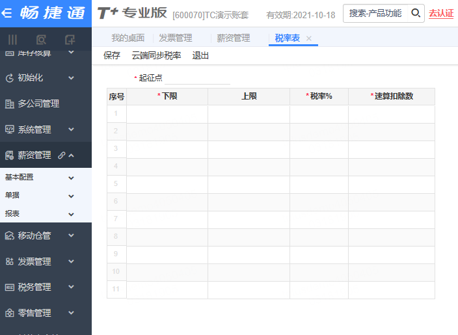Click the 多公司管理 building icon
The height and width of the screenshot is (335, 458).
click(10, 103)
